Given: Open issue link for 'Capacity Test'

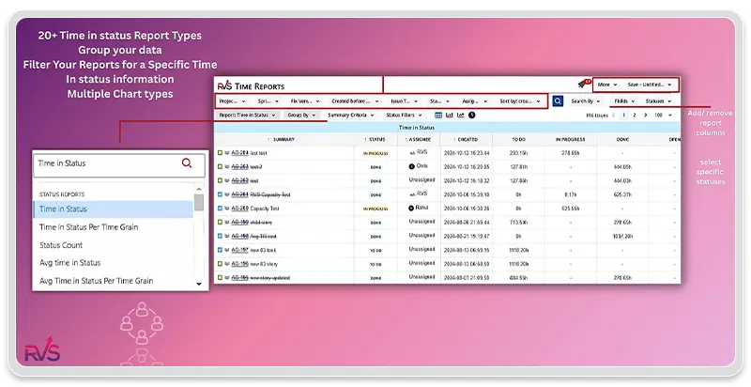Looking at the screenshot, I should pyautogui.click(x=239, y=209).
